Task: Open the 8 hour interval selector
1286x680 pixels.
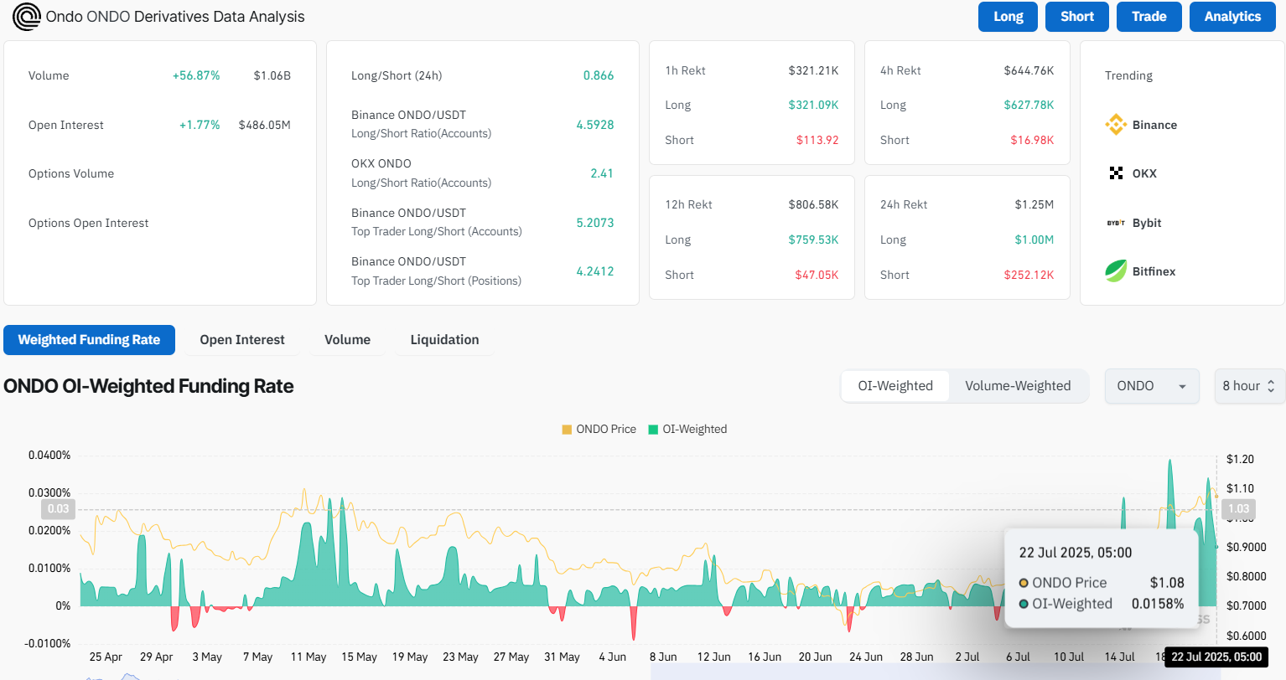Action: [1249, 386]
